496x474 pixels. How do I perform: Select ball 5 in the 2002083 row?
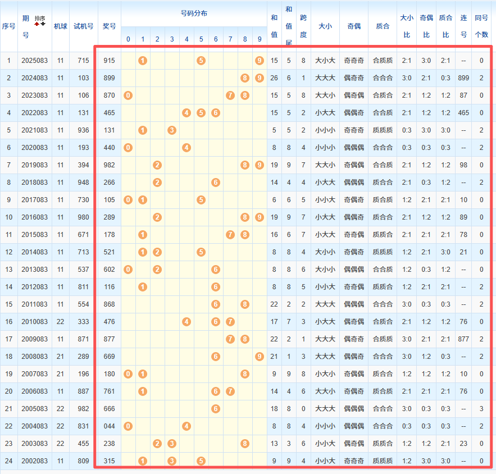(x=201, y=461)
